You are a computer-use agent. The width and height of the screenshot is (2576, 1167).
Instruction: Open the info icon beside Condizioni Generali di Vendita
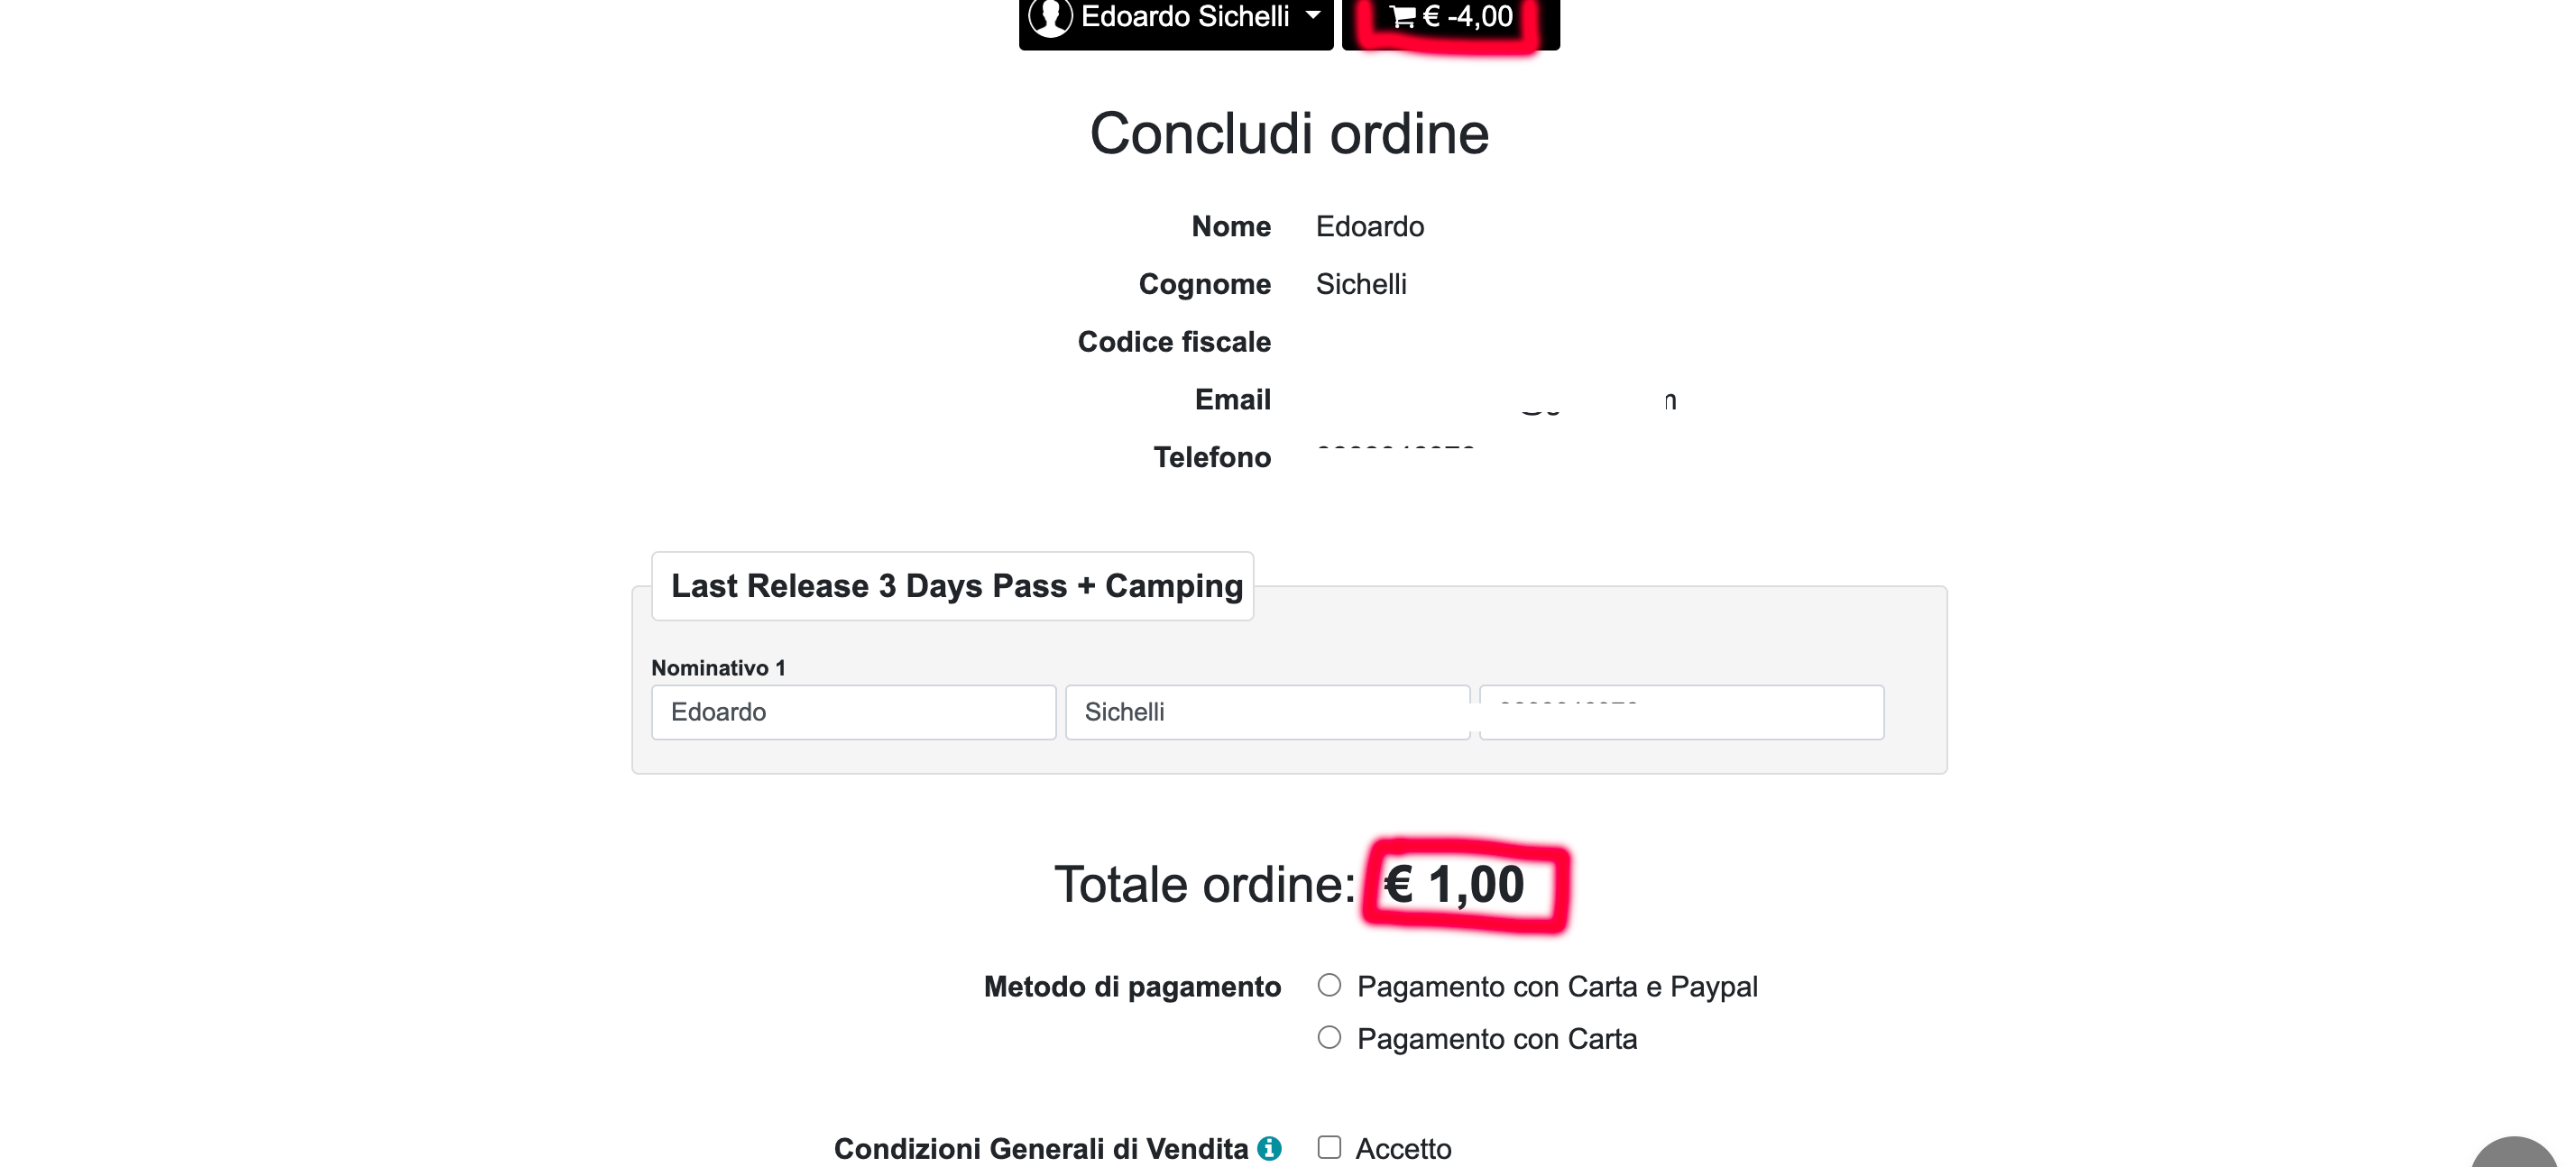pos(1269,1148)
